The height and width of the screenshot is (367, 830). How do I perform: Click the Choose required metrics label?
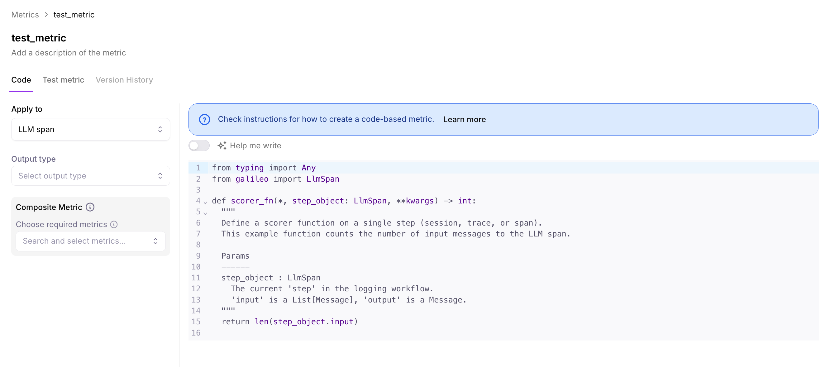pos(61,224)
